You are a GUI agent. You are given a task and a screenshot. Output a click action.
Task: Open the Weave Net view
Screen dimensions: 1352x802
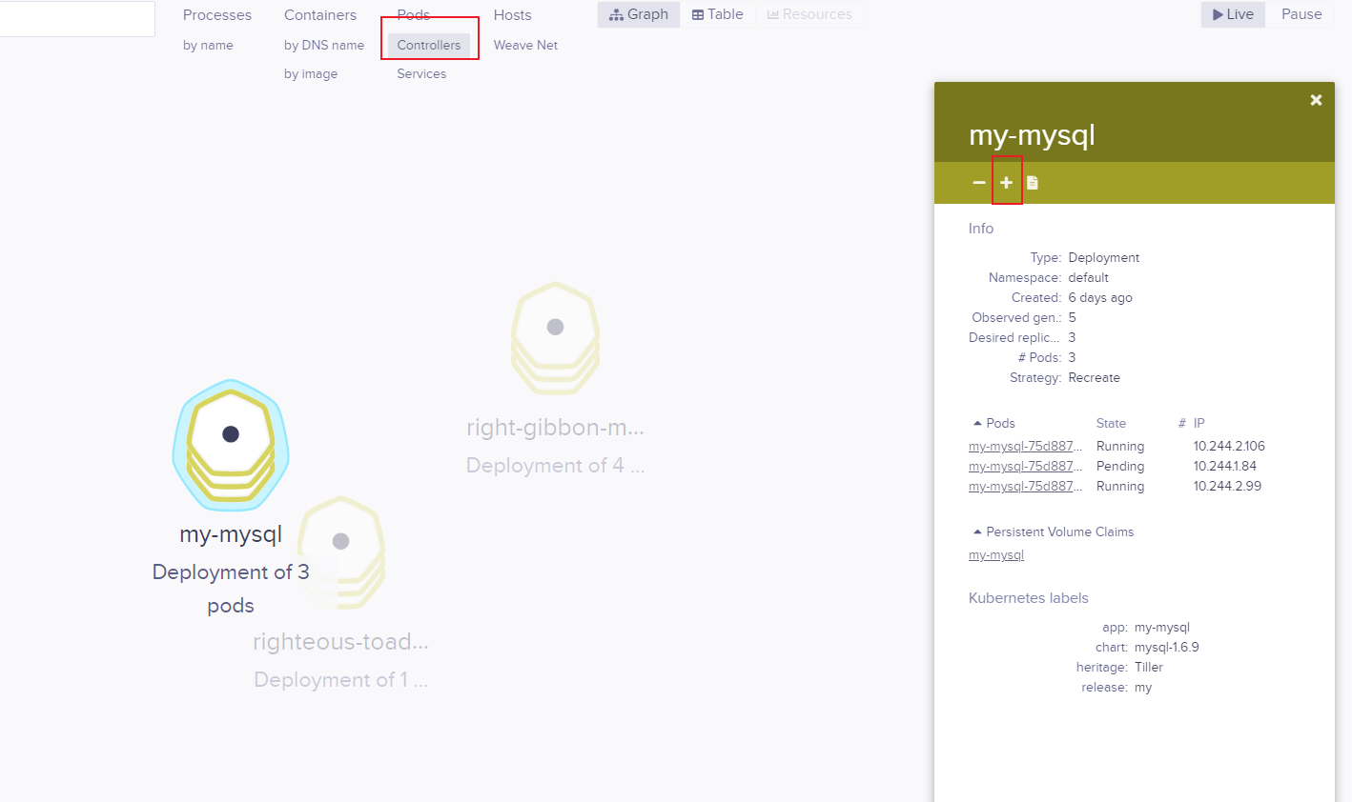click(525, 45)
